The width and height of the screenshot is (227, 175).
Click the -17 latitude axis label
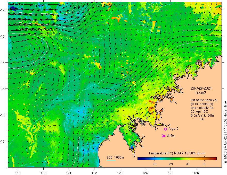pyautogui.click(x=3, y=141)
